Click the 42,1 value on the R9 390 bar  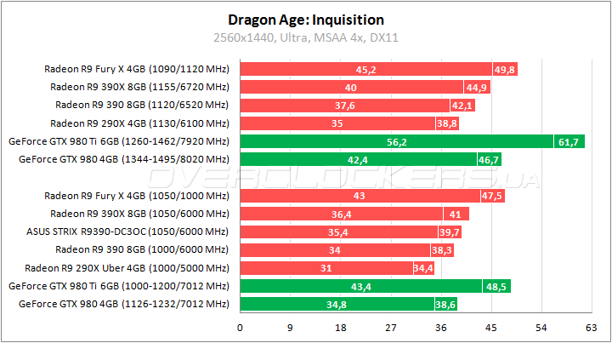coord(462,105)
